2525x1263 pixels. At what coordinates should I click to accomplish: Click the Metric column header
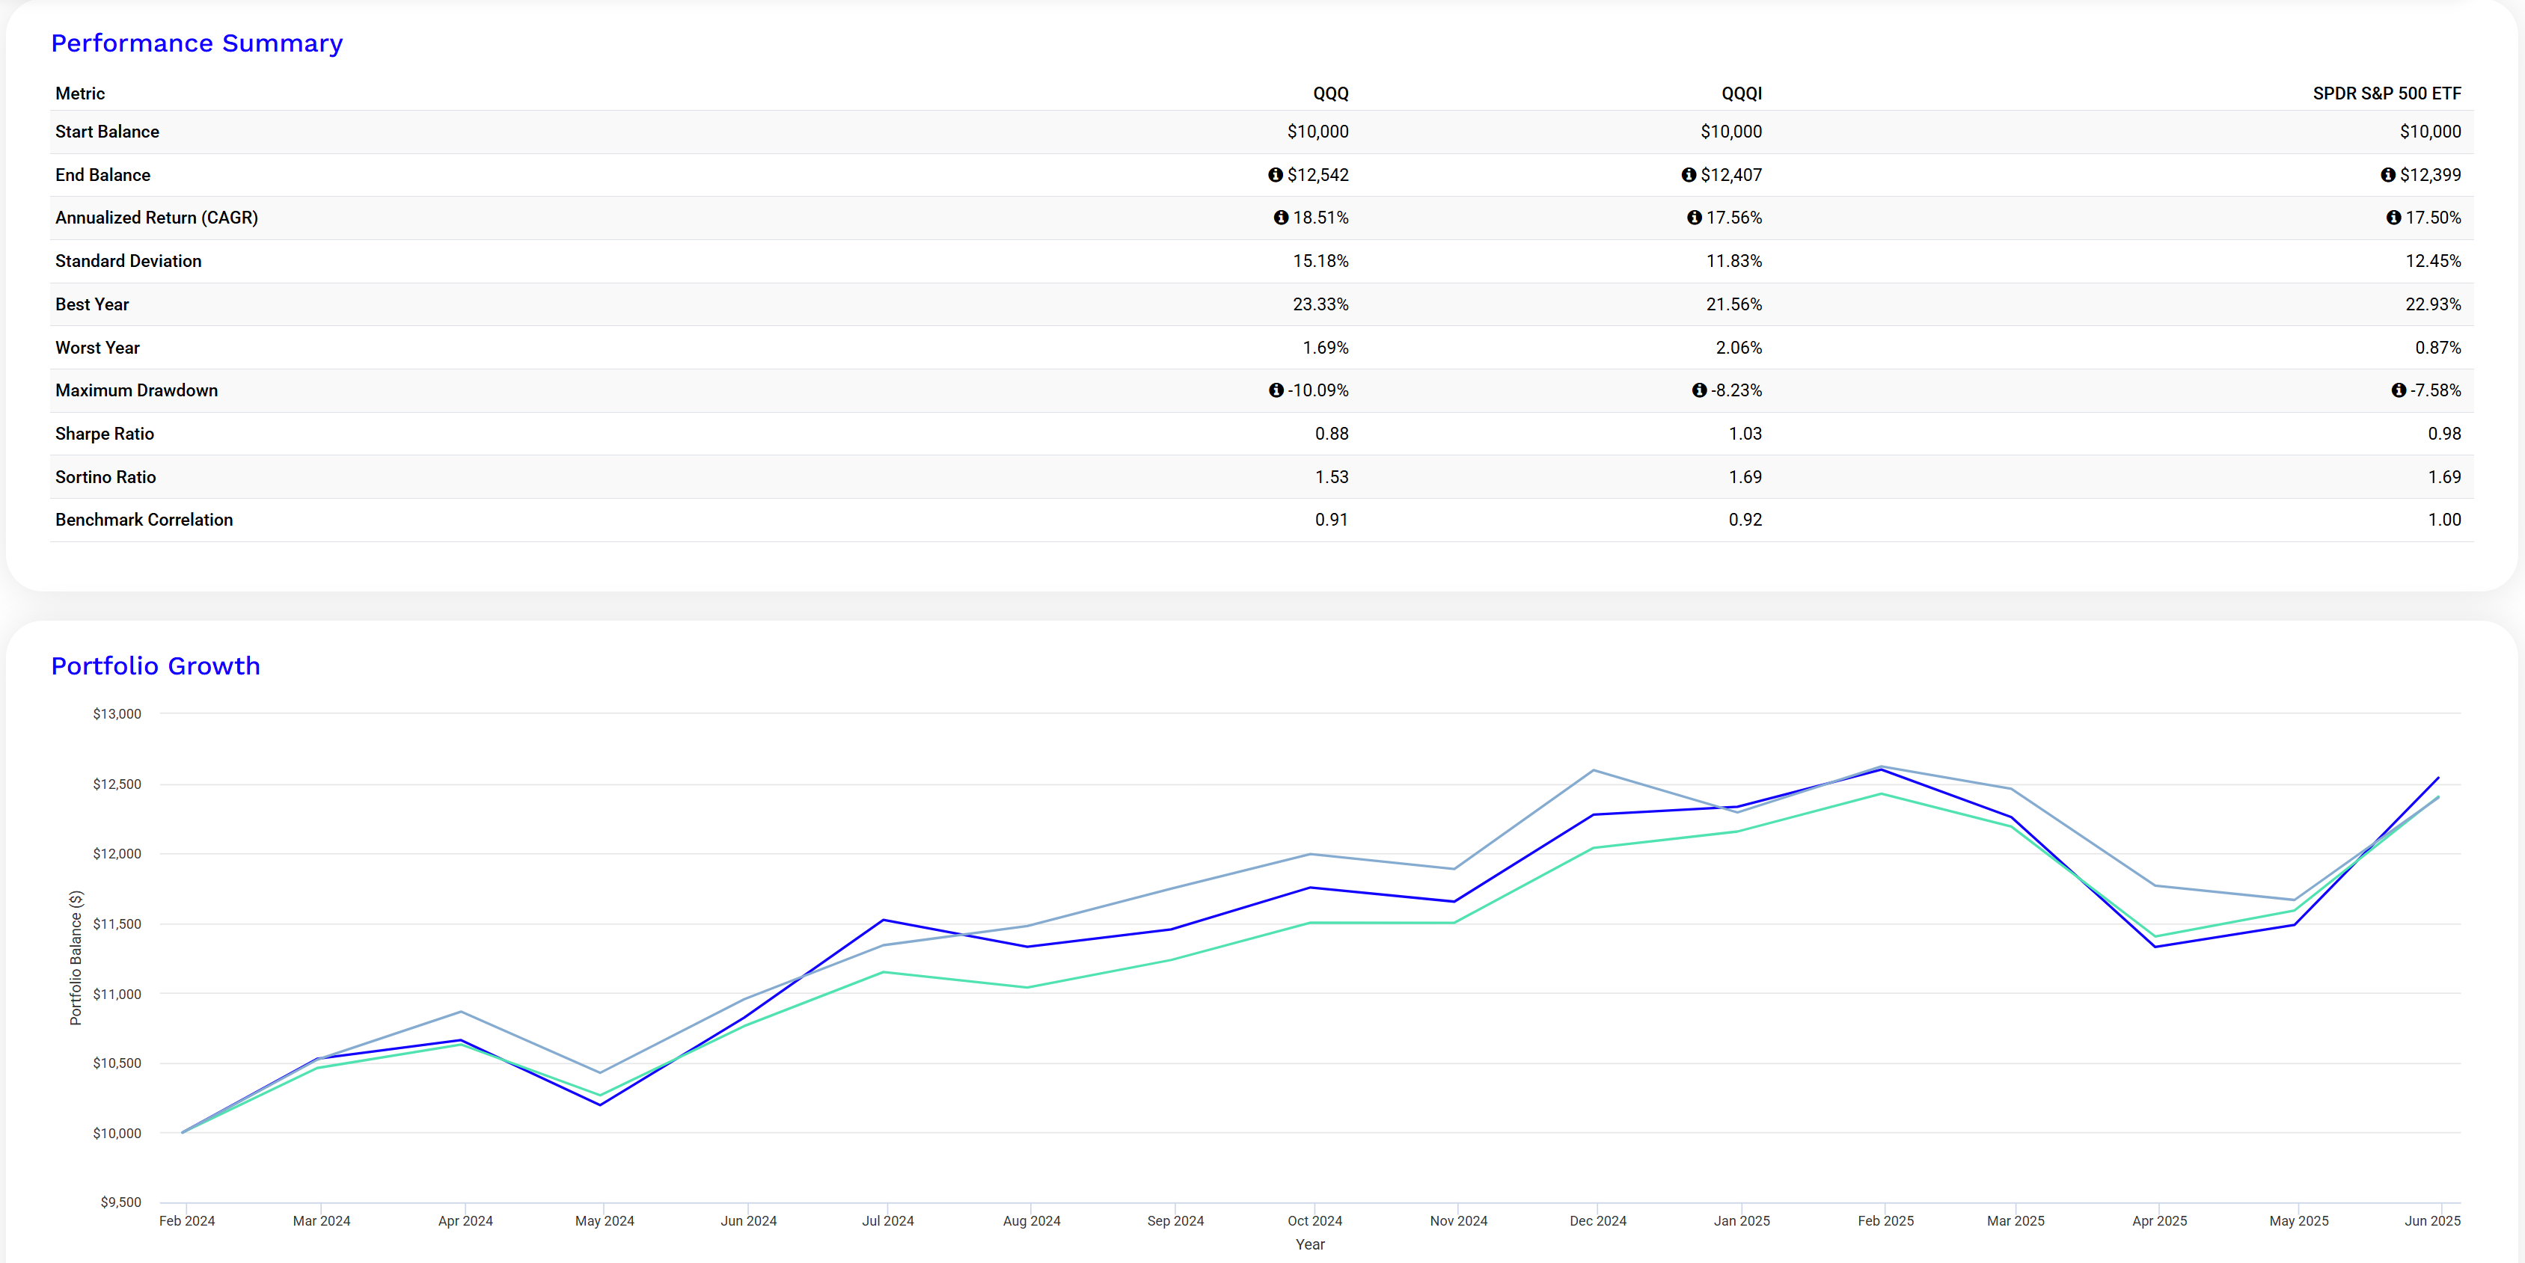point(80,93)
